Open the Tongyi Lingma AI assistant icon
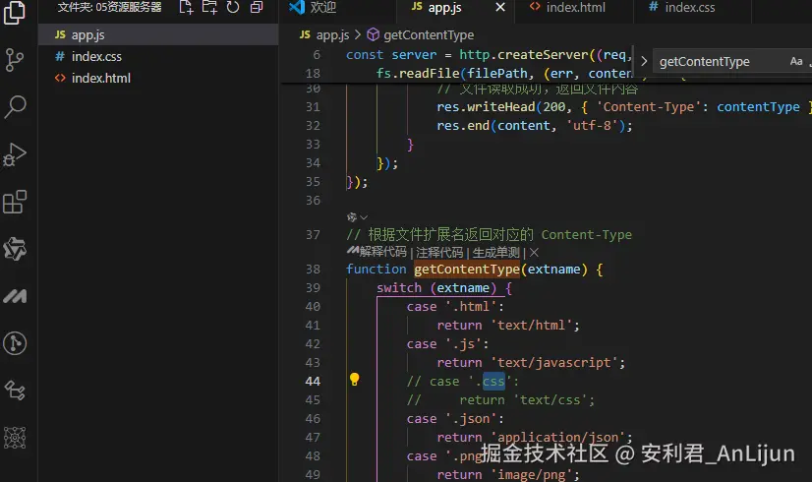 (x=15, y=249)
